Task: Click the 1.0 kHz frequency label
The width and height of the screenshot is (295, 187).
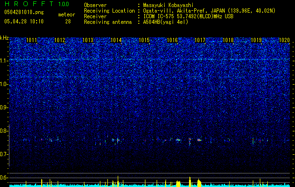Action: click(x=4, y=84)
